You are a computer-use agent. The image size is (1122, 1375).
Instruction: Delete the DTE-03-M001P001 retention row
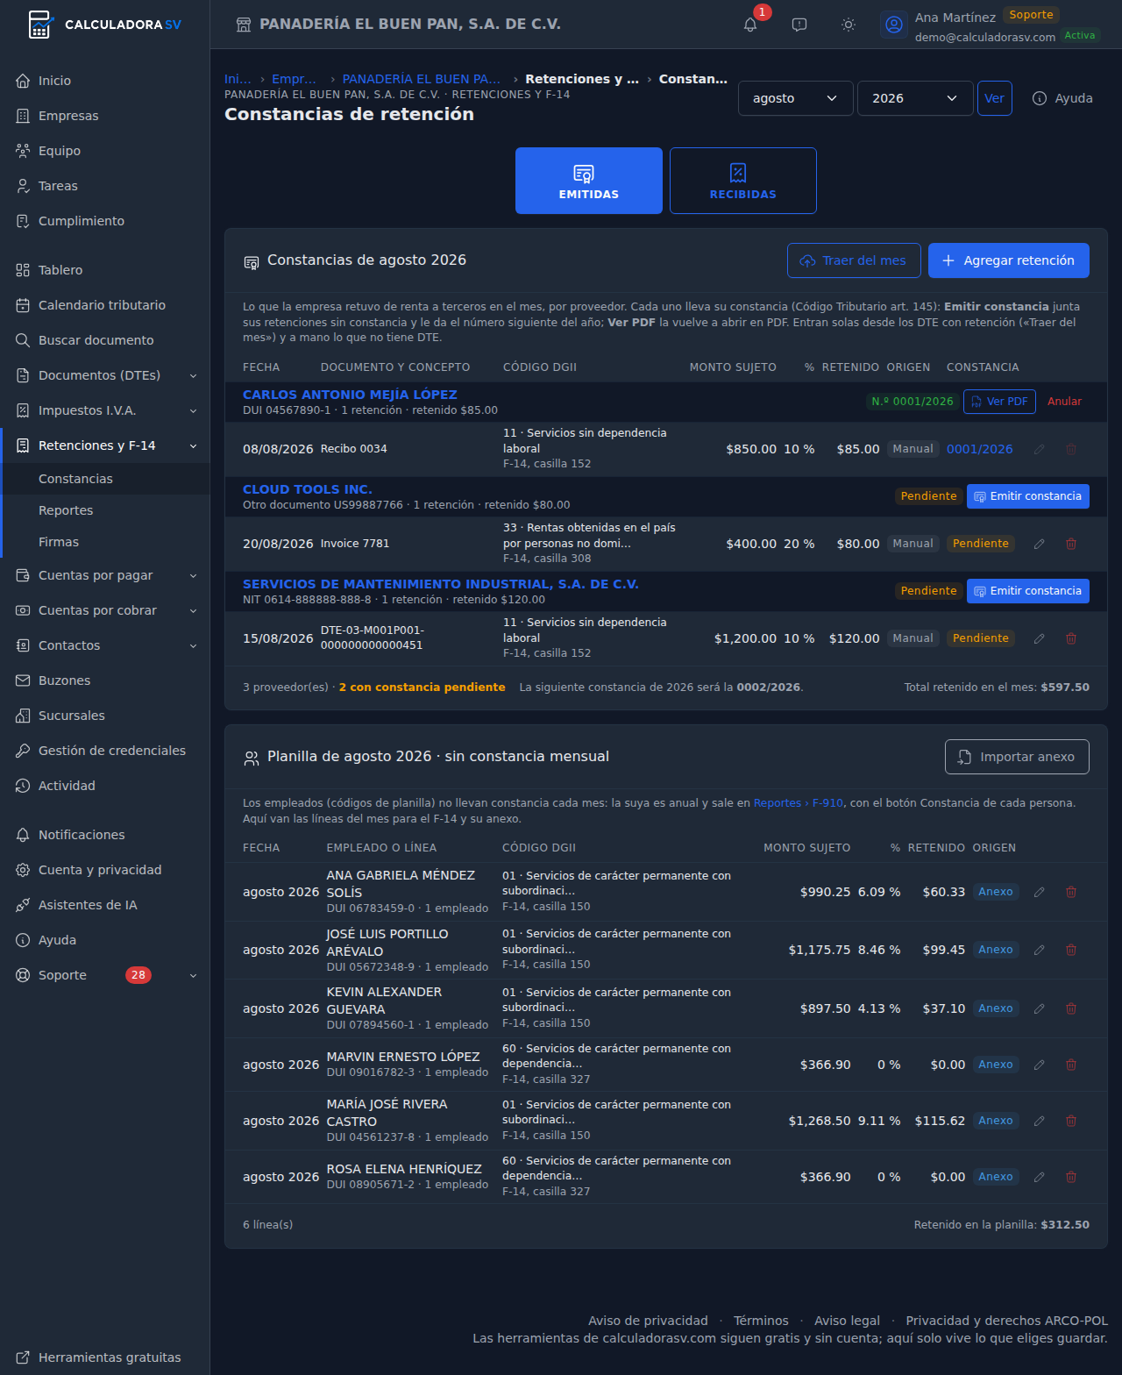pos(1071,638)
